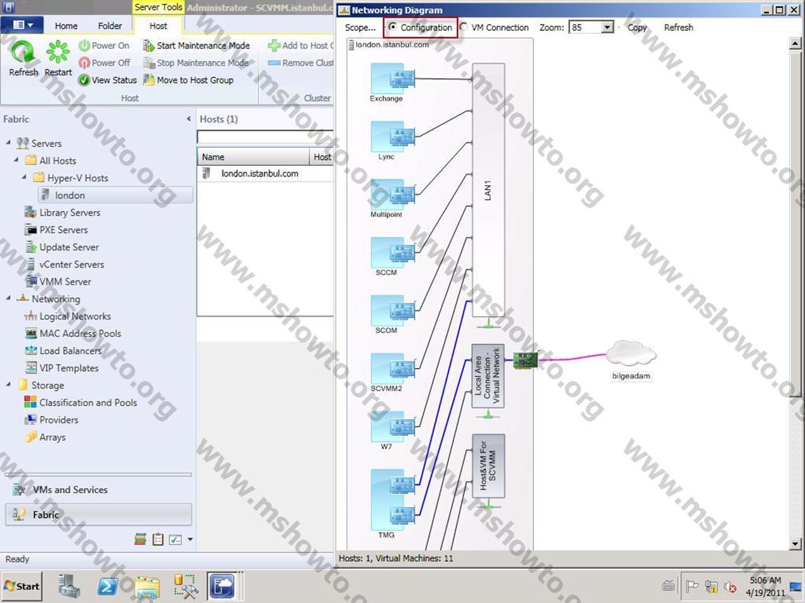This screenshot has height=603, width=805.
Task: Click the bilgeadam cloud network icon
Action: [x=631, y=354]
